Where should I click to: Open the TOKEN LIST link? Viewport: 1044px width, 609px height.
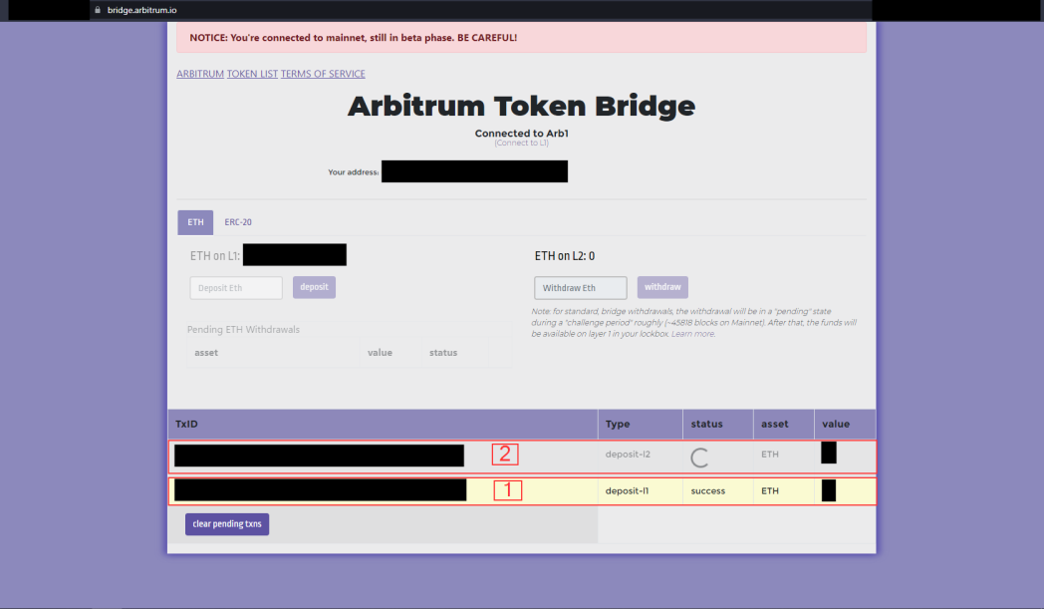click(x=252, y=74)
